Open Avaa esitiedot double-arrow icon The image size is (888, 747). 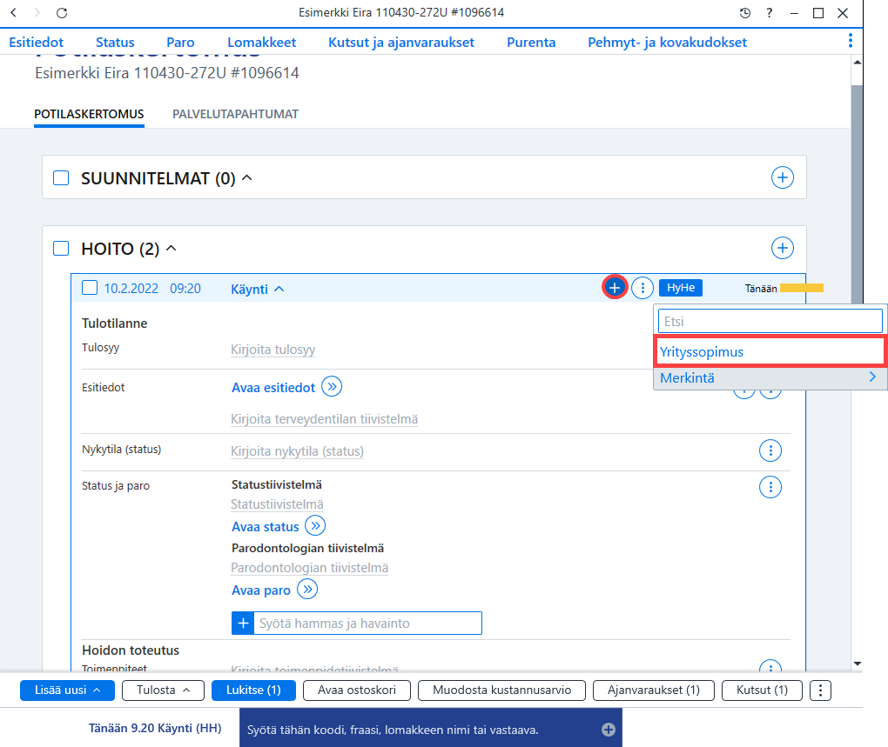332,387
